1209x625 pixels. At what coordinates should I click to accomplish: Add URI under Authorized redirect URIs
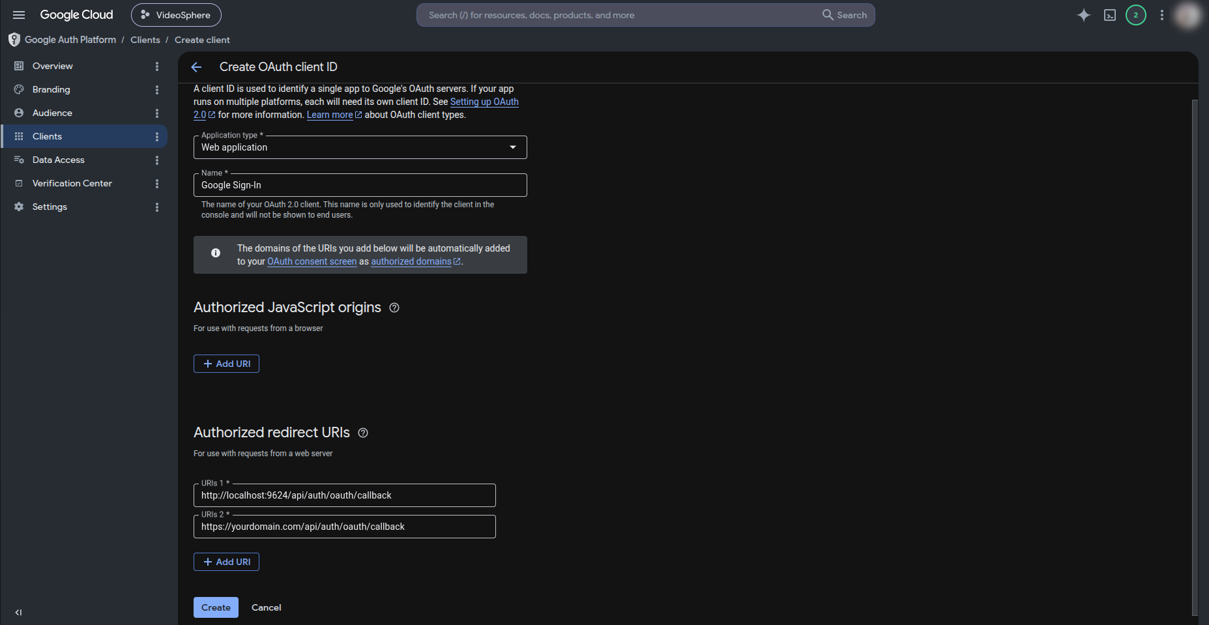(x=226, y=562)
